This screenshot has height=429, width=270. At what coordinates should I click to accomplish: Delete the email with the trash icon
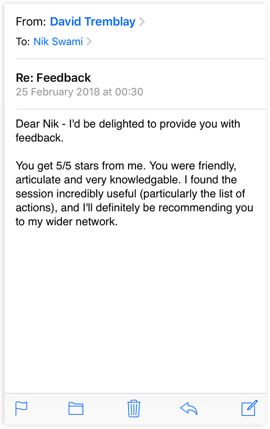134,408
